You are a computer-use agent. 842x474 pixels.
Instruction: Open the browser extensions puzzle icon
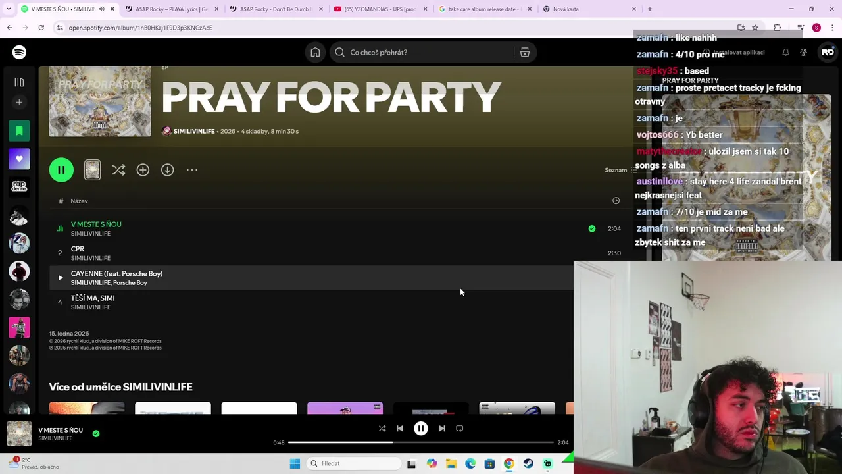coord(778,28)
